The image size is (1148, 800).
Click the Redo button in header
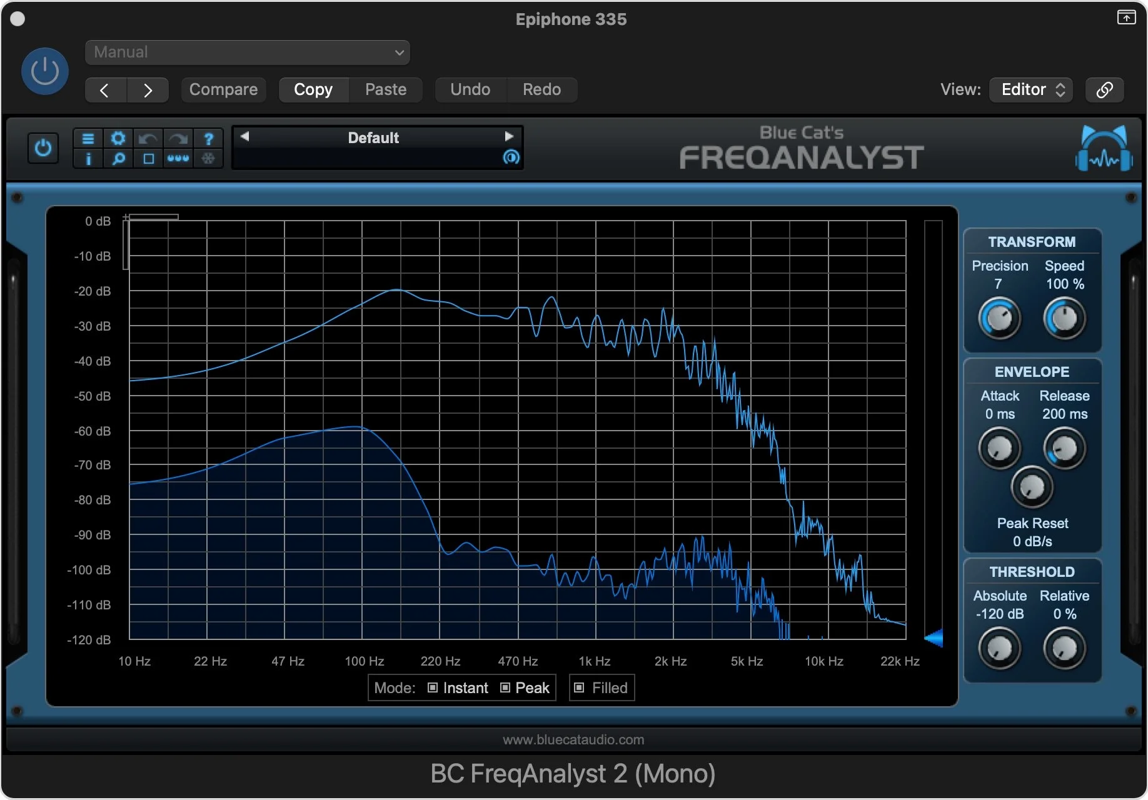(541, 90)
